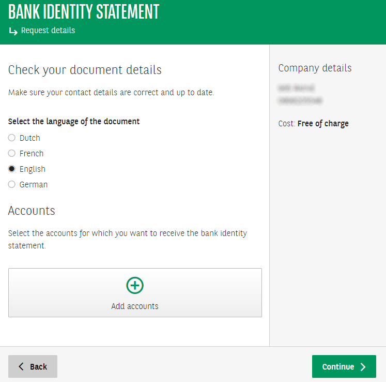
Task: Select the Dutch language radio button
Action: point(12,138)
